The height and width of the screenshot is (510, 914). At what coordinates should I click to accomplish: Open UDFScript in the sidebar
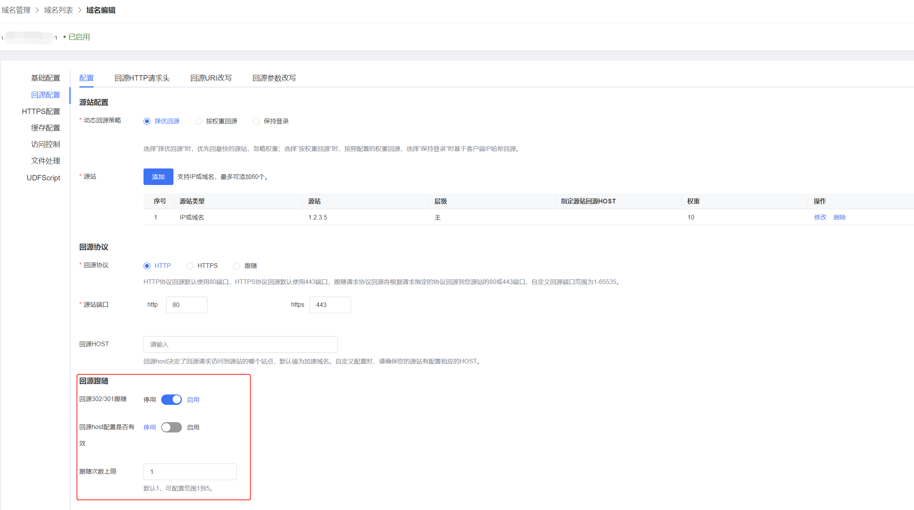point(43,178)
